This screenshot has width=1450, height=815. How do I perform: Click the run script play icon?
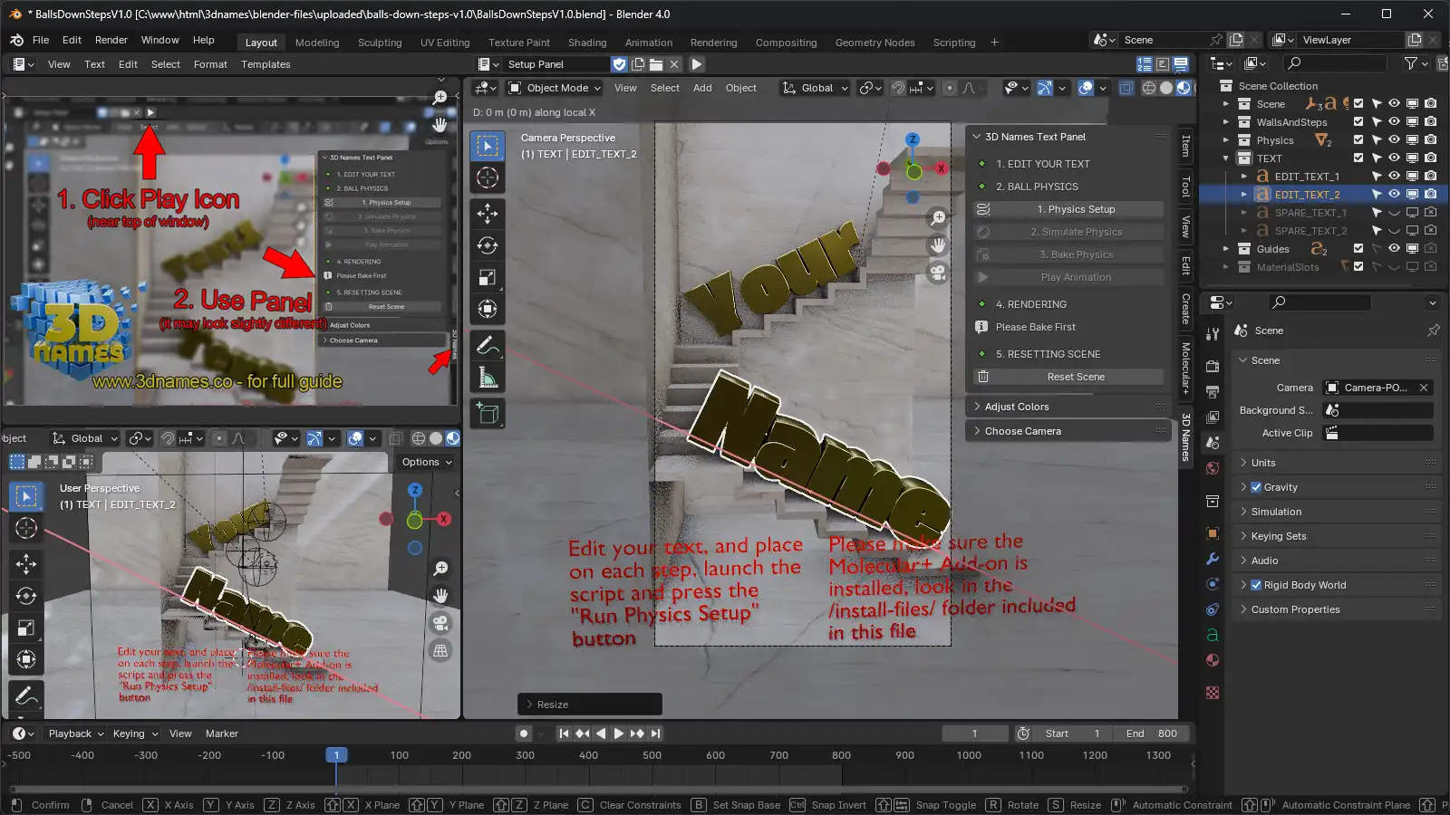coord(697,64)
